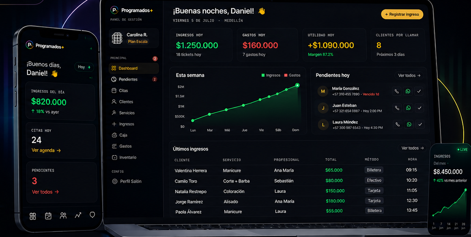Open Dashboard in laptop sidebar
Viewport: 471px width, 237px height.
click(x=133, y=68)
